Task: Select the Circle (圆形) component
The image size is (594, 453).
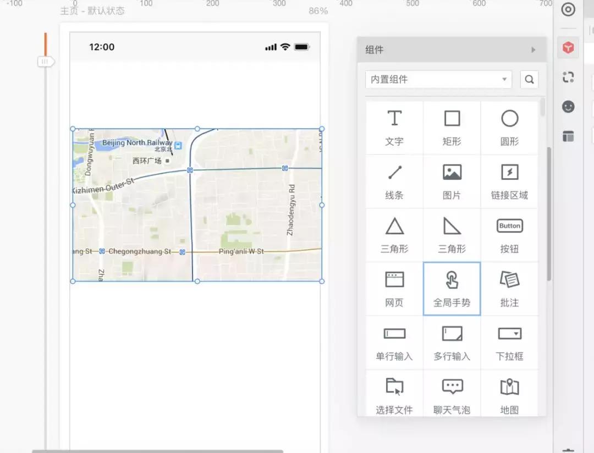Action: click(x=509, y=126)
